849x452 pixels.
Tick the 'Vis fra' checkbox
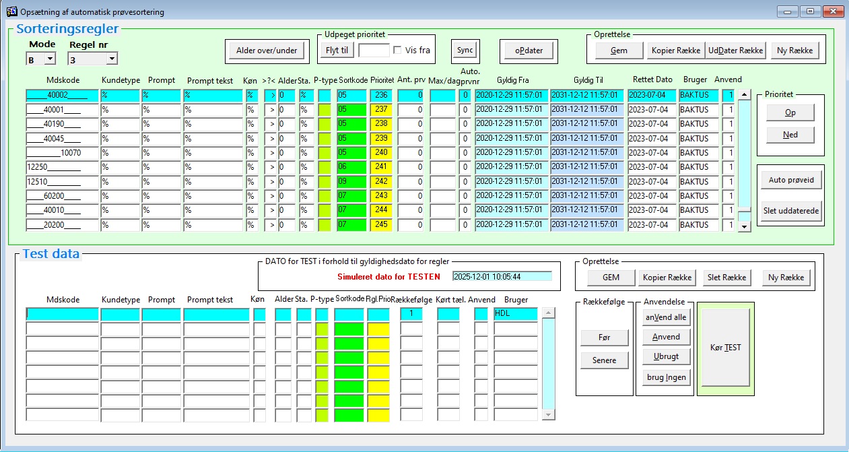pos(398,50)
